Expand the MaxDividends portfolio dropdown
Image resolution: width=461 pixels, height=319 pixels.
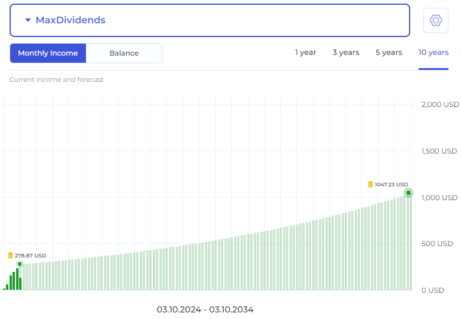point(210,20)
